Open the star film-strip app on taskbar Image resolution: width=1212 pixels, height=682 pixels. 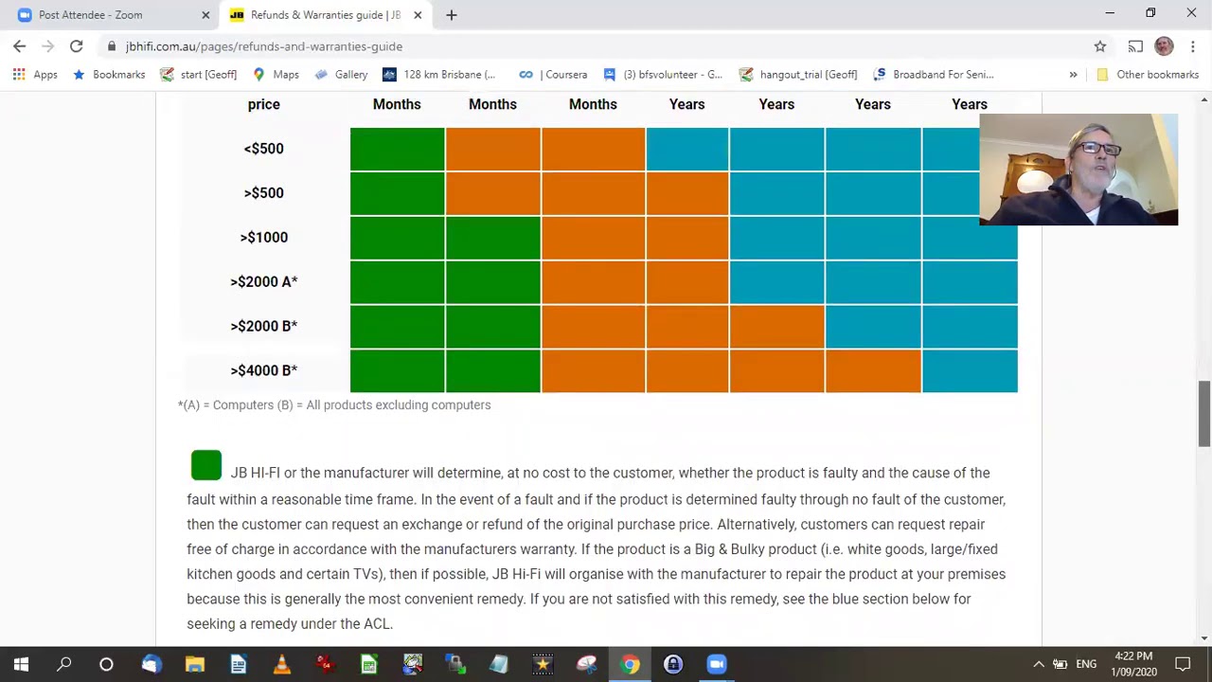[x=543, y=664]
